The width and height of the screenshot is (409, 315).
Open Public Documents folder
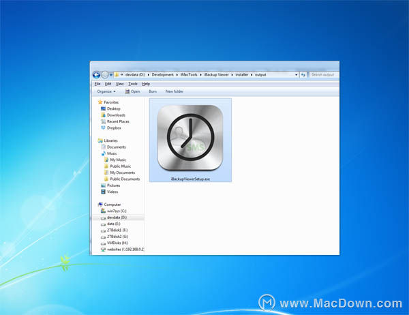coord(125,179)
